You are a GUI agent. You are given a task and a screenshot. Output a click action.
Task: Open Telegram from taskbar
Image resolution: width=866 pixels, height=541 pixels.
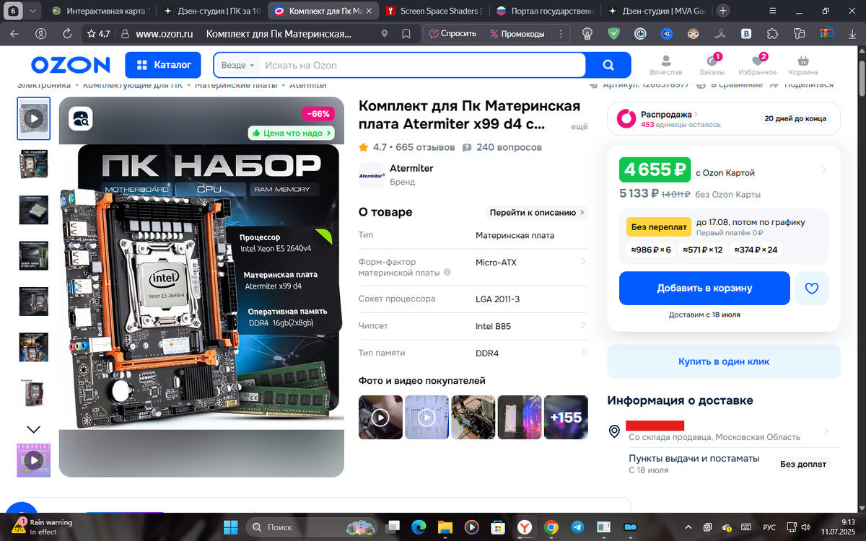pos(577,527)
